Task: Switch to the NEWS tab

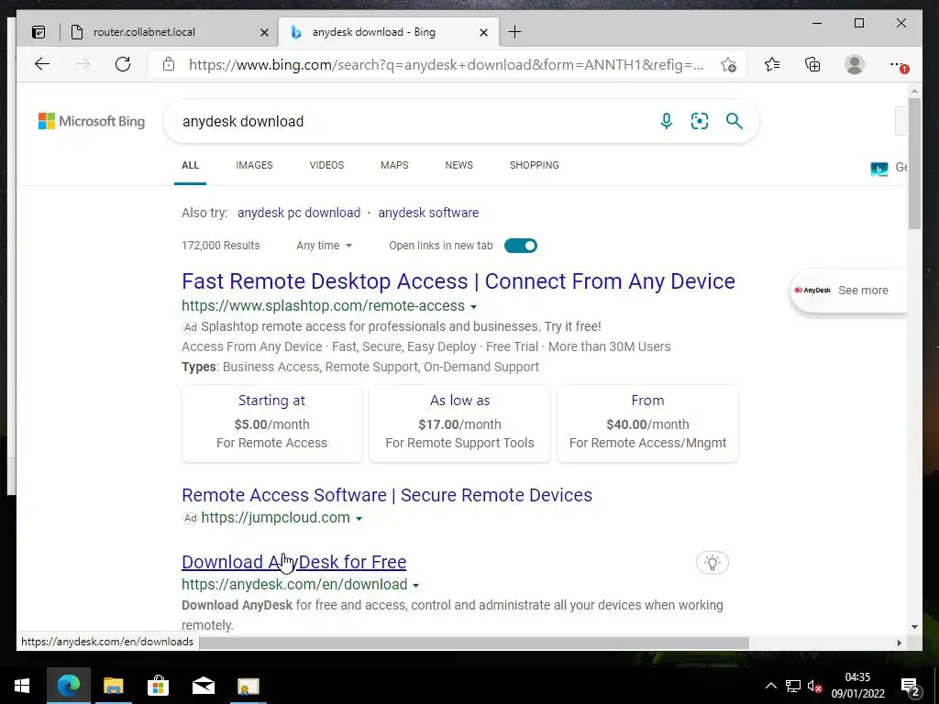Action: click(458, 165)
